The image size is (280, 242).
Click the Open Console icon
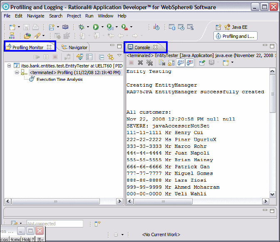pyautogui.click(x=226, y=62)
